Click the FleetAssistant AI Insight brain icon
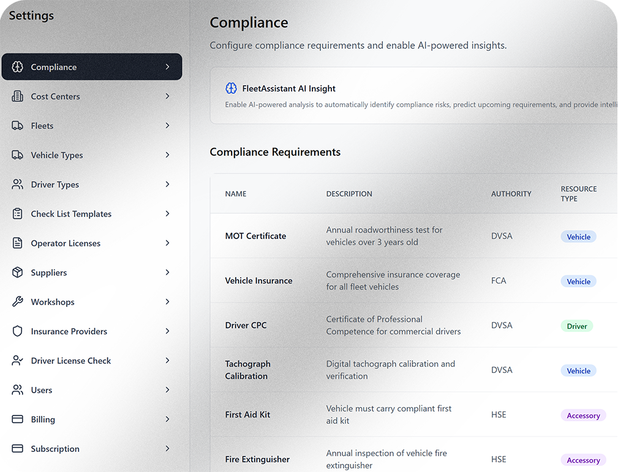The height and width of the screenshot is (472, 618). [231, 89]
